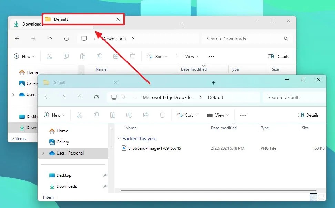The image size is (335, 208).
Task: Select the Paste icon on the toolbar
Action: [113, 115]
